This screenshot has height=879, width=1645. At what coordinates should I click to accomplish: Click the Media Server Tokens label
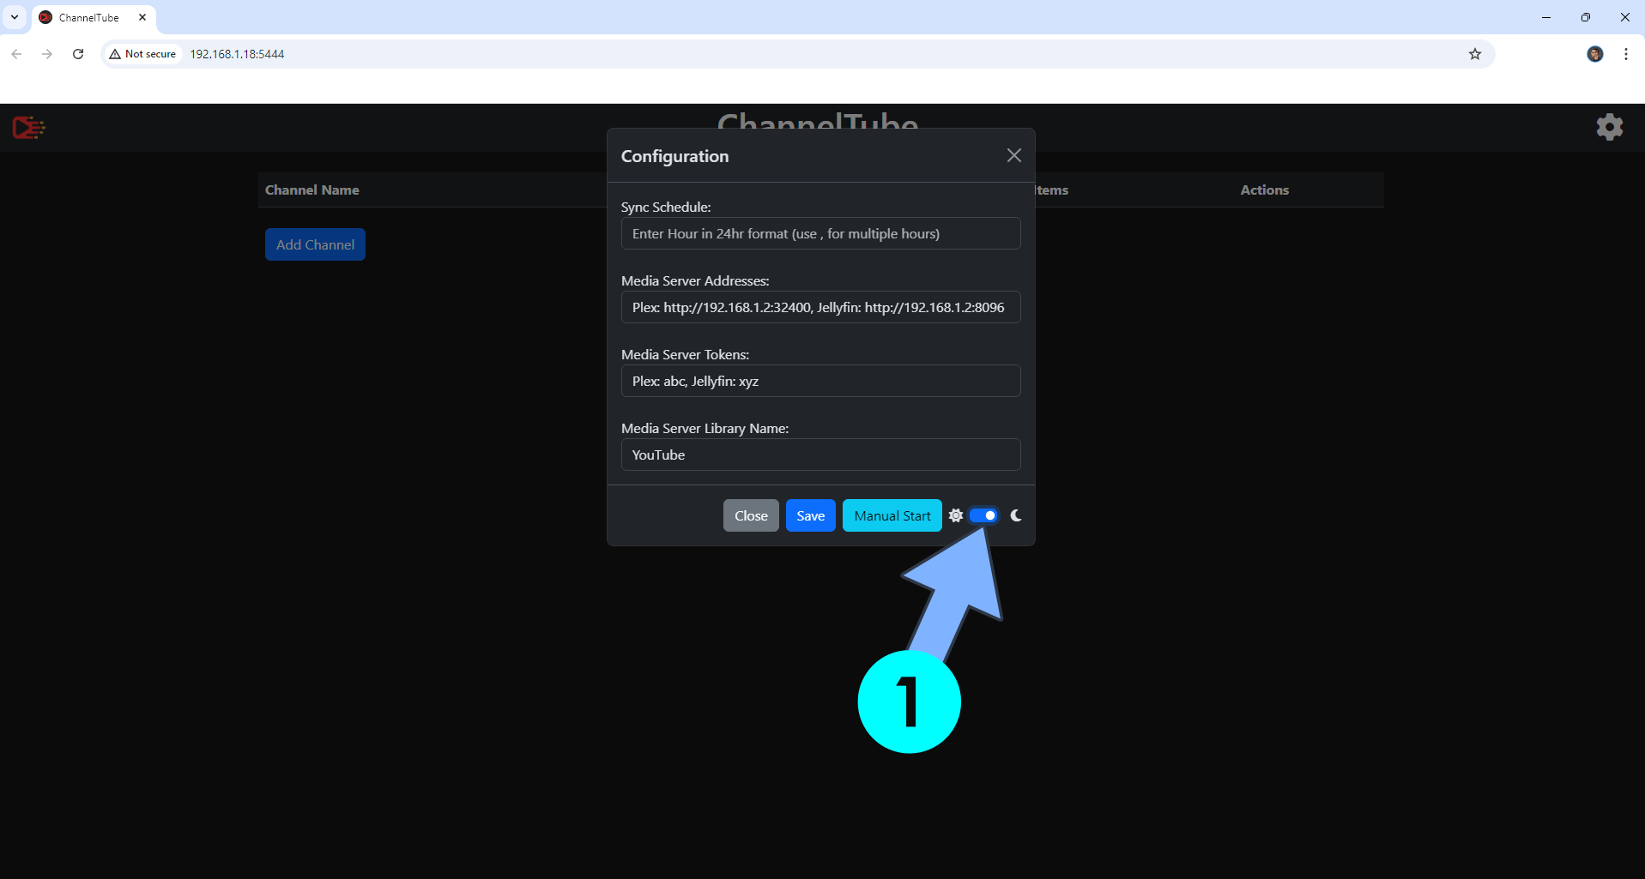pos(685,355)
